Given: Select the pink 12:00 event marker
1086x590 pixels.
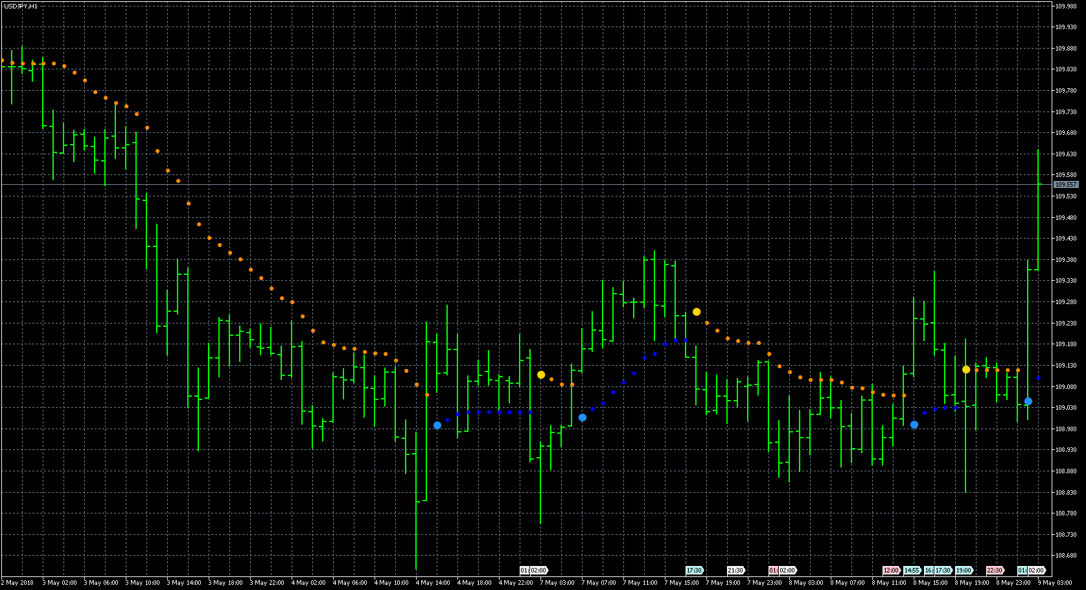Looking at the screenshot, I should [x=891, y=571].
